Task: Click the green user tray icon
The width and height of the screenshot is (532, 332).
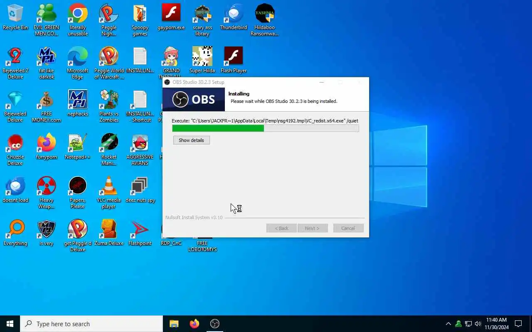Action: pos(458,324)
